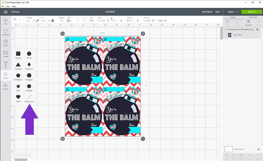Toggle Blank Canvas visibility
The height and width of the screenshot is (161, 263).
pos(258,149)
